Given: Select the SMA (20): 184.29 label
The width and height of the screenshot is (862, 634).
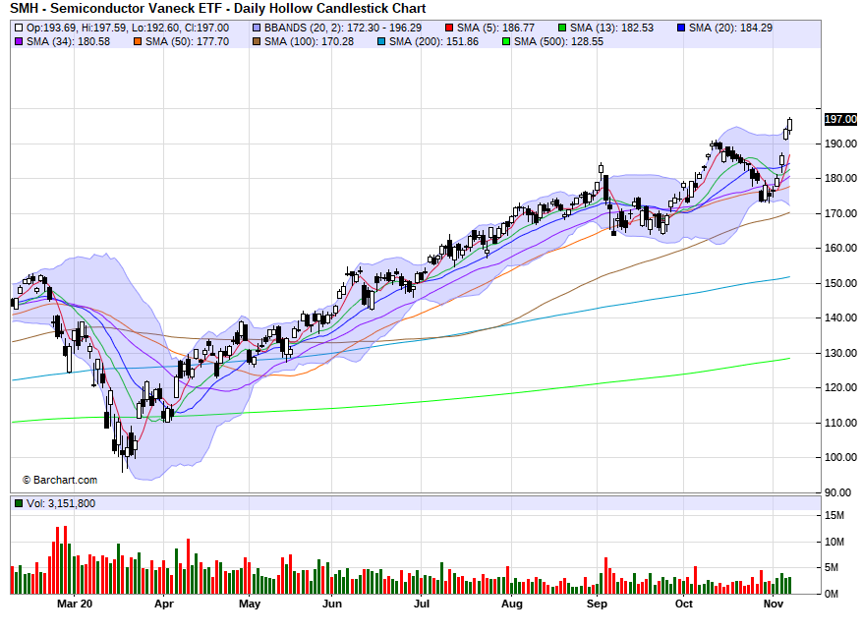Looking at the screenshot, I should click(730, 28).
